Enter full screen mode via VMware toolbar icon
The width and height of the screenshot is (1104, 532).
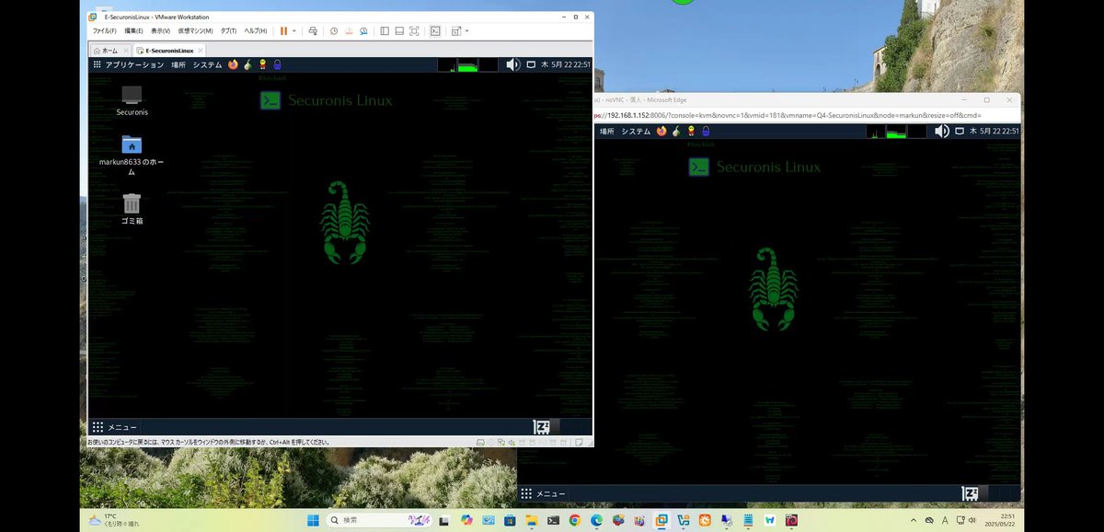tap(415, 31)
